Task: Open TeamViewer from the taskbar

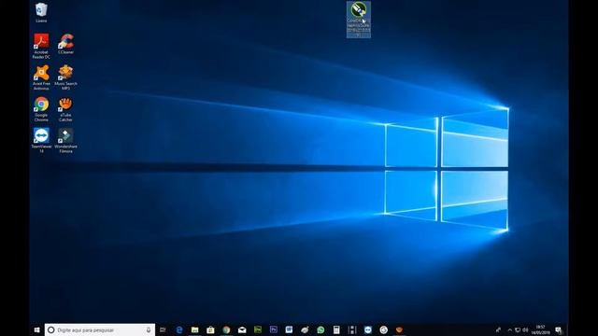Action: [367, 329]
